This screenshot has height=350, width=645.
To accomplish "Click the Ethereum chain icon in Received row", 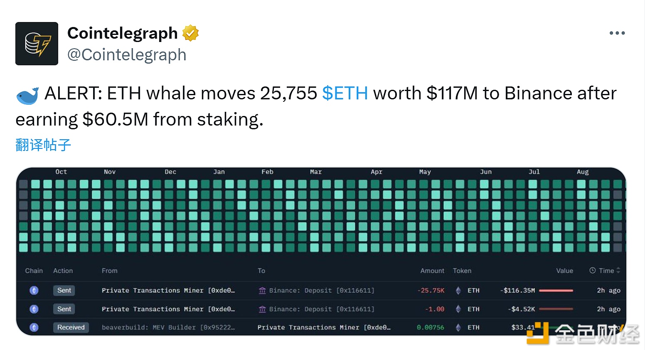I will (x=34, y=327).
